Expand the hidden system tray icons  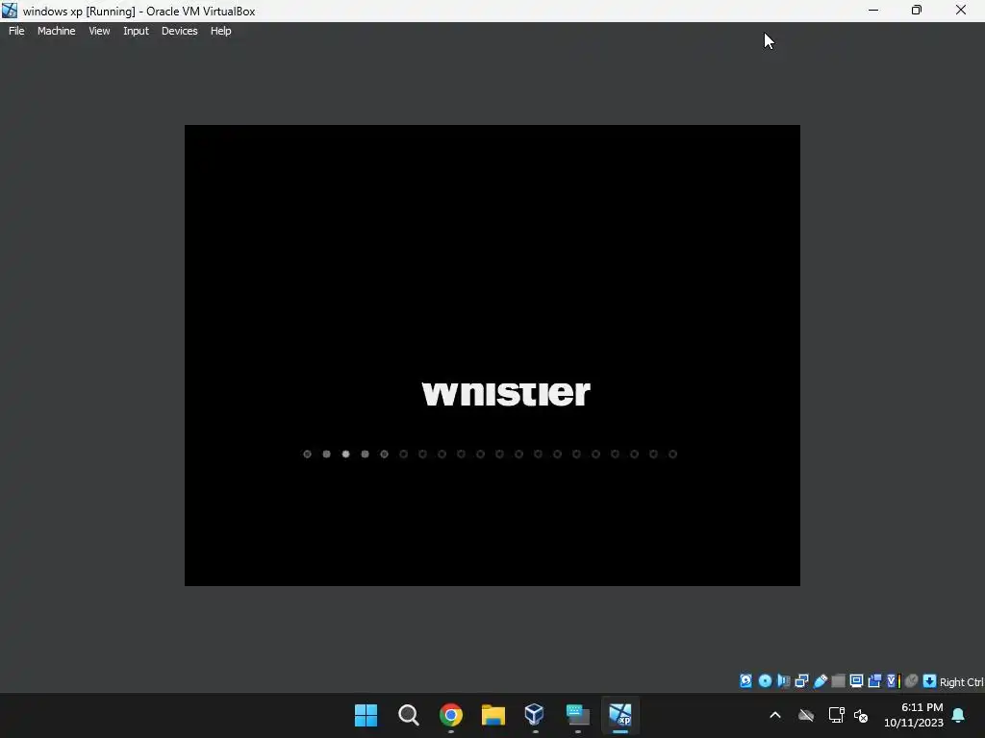(775, 715)
